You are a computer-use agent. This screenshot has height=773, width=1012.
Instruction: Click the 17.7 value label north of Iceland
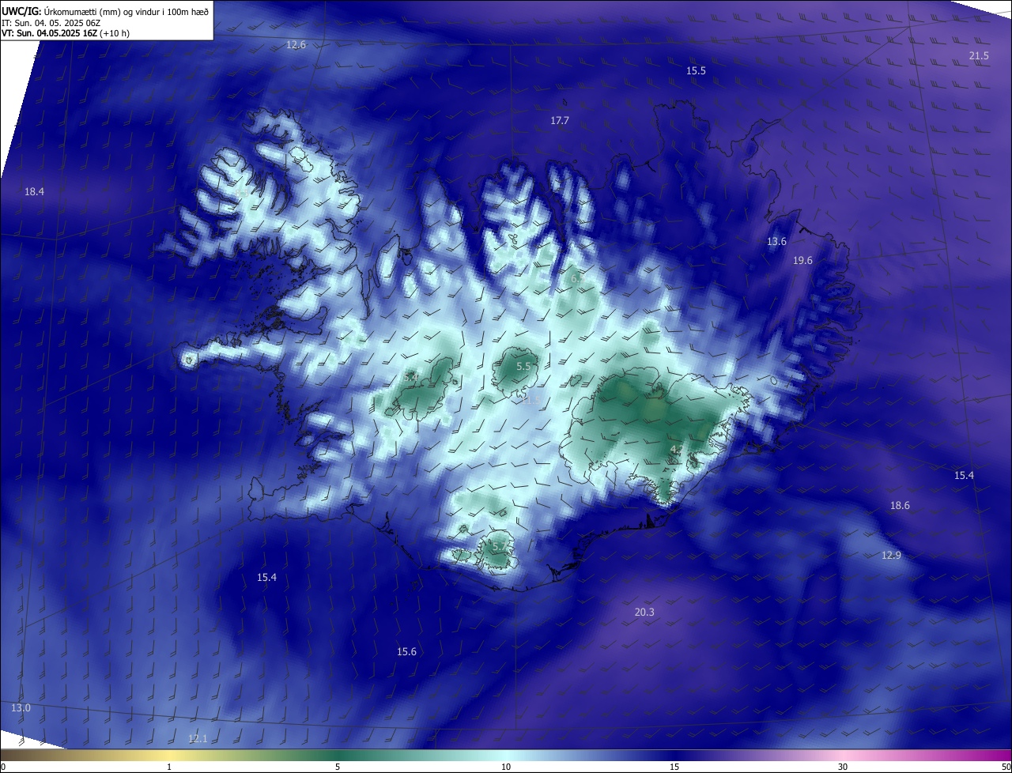[x=560, y=121]
